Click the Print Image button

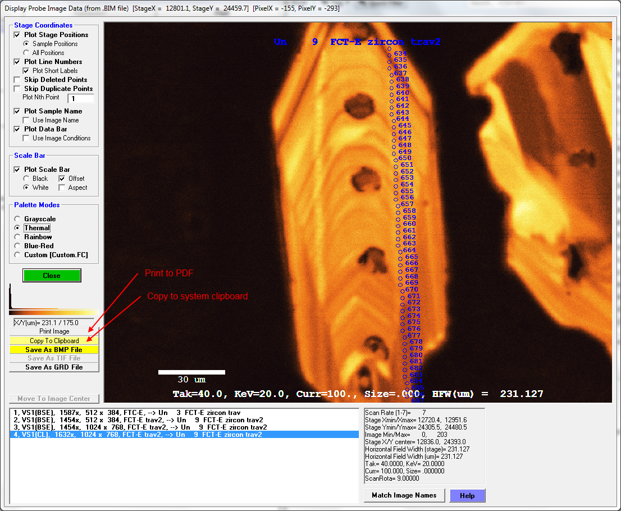click(54, 331)
